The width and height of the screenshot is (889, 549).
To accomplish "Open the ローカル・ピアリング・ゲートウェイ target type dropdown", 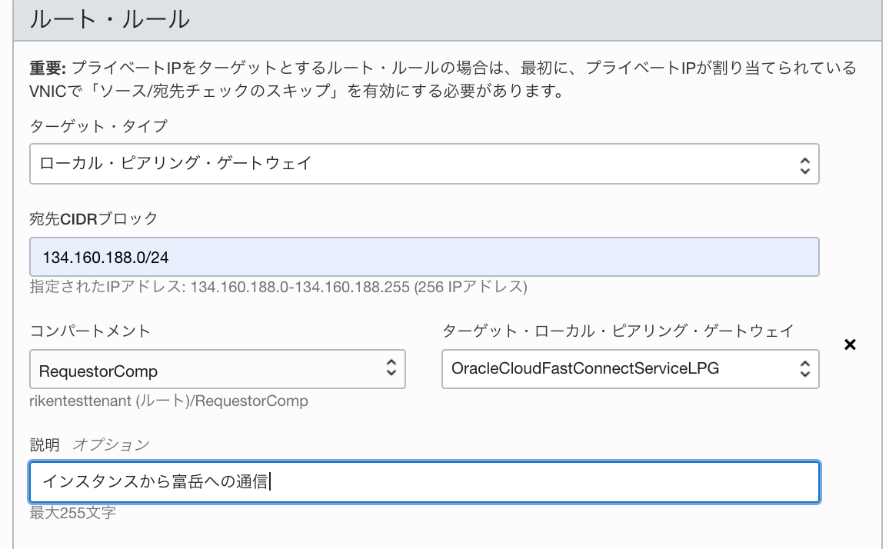I will 424,164.
